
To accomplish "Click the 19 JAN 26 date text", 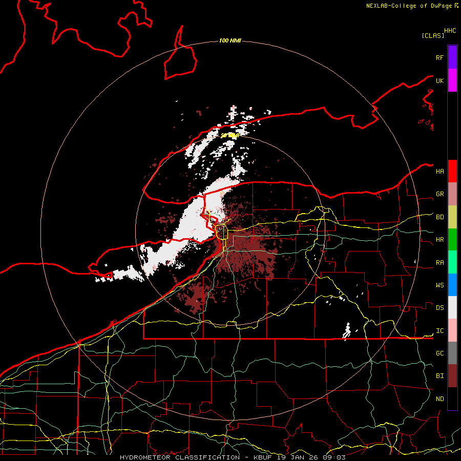I will 298,457.
